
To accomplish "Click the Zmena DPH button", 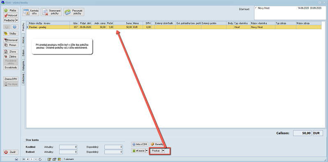I will pyautogui.click(x=11, y=79).
